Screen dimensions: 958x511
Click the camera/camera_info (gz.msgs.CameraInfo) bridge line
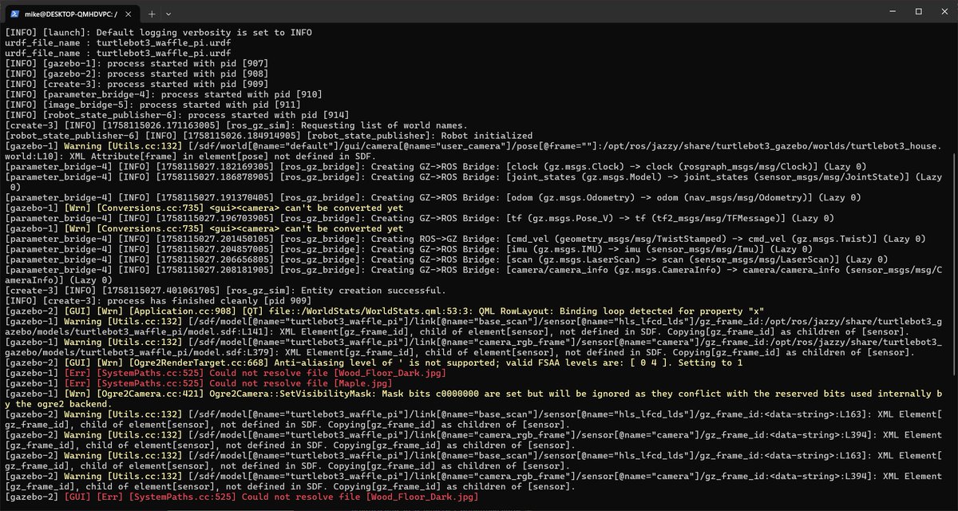point(475,275)
